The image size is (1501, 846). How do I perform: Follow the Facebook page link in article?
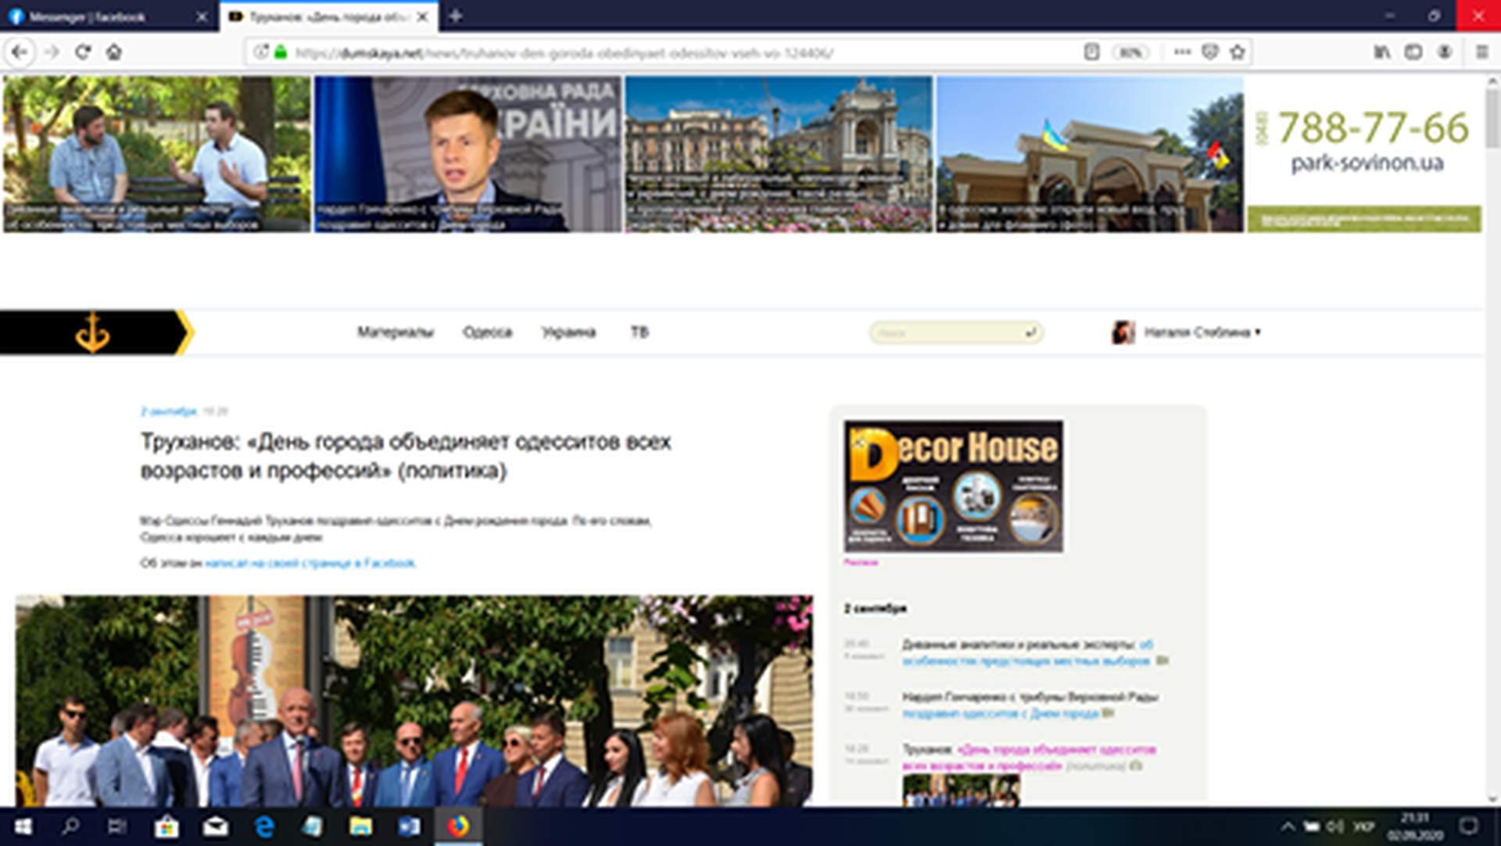click(x=310, y=563)
